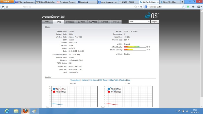Click the Firefox taskbar icon
Viewport: 203px width, 114px height.
[25, 111]
